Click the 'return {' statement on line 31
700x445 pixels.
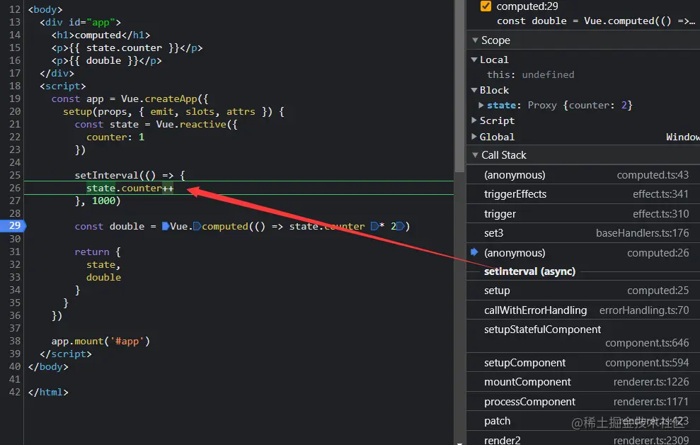pos(98,252)
